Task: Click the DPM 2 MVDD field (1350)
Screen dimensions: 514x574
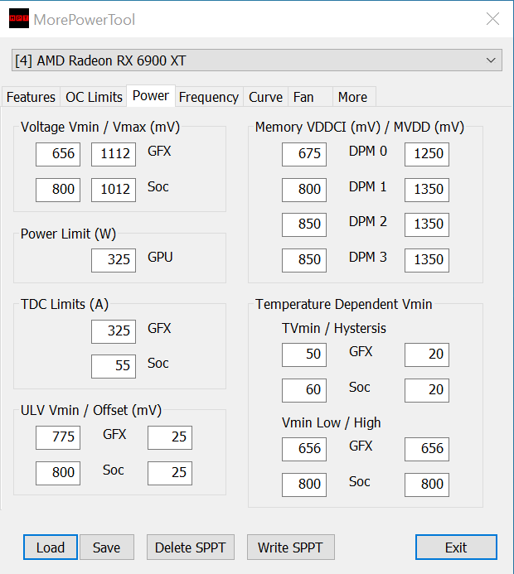Action: click(427, 224)
